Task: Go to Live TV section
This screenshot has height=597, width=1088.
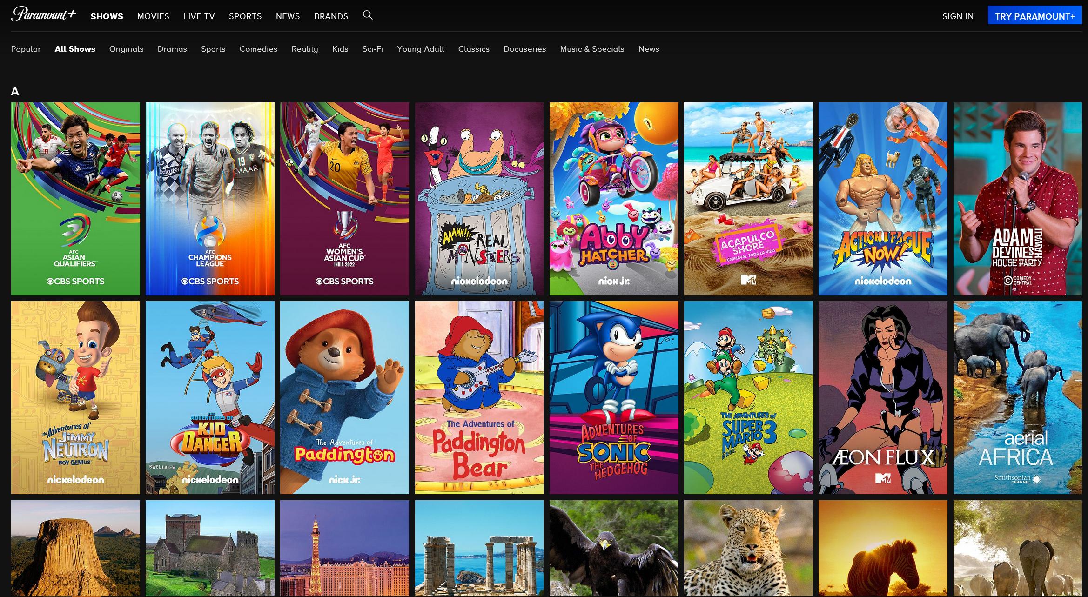Action: (199, 16)
